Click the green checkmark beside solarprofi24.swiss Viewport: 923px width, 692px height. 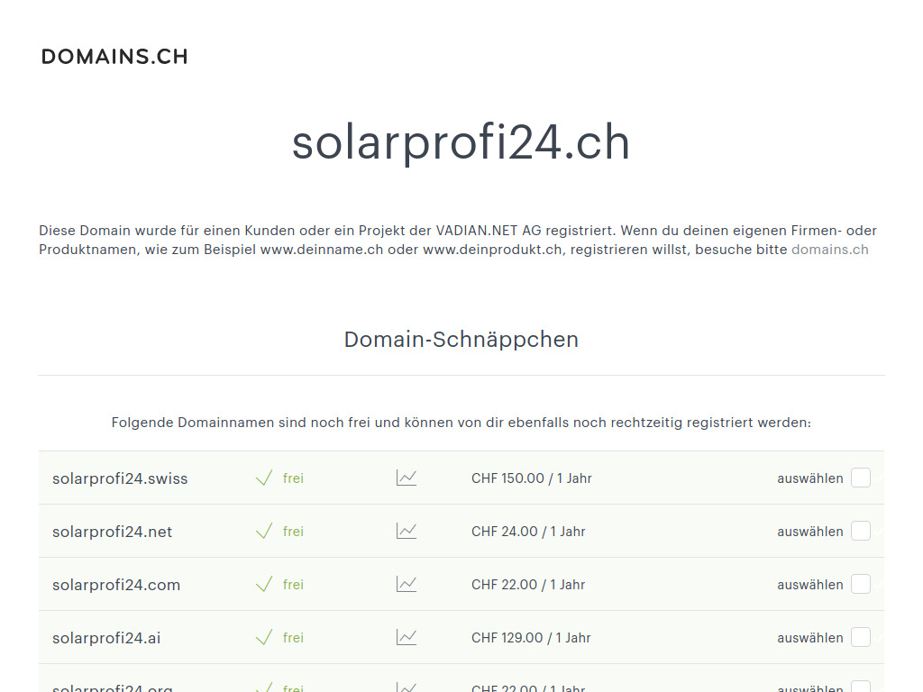(264, 477)
